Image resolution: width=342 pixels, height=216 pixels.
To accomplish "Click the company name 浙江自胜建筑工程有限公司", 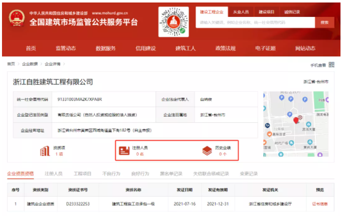I will [x=53, y=82].
